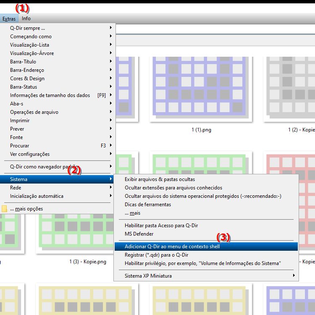Select 'Habilitar pasta Acesso para Q-Dir'
Image resolution: width=315 pixels, height=315 pixels.
tap(206, 226)
